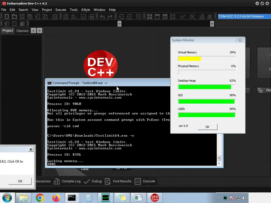Expand the first class browser combo box arrow
This screenshot has width=271, height=203.
[x=119, y=24]
